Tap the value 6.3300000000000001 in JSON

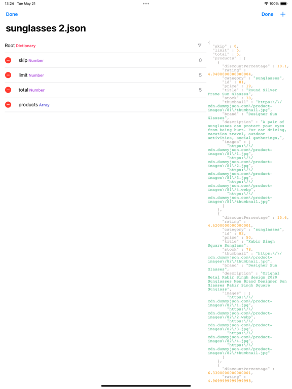tap(230, 373)
